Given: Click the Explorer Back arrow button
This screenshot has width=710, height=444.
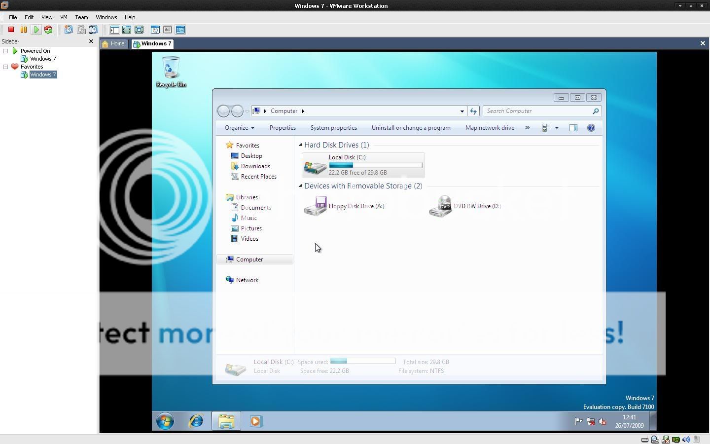Looking at the screenshot, I should (223, 111).
